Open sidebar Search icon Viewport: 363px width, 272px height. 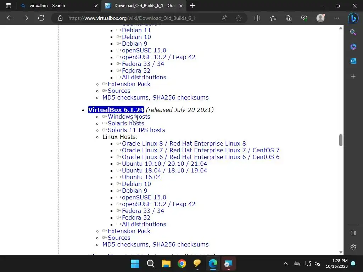353,32
